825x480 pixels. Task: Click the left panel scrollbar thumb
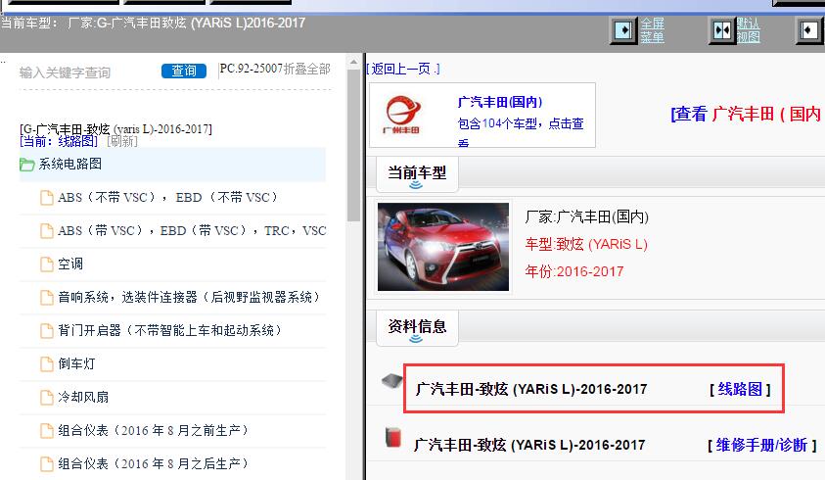(353, 145)
